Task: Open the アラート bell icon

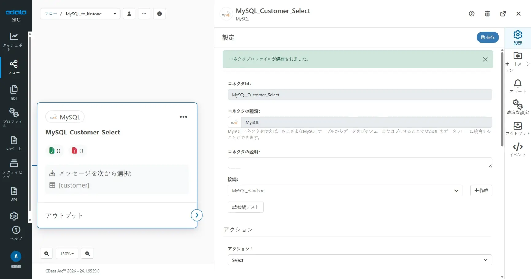Action: [x=518, y=83]
